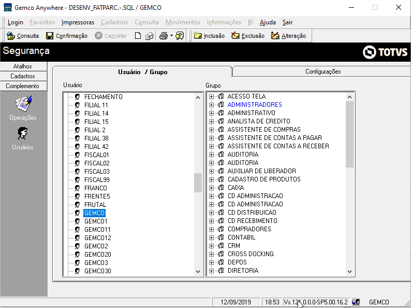Click the Atalhos sidebar button
Viewport: 411px width, 308px height.
point(23,66)
